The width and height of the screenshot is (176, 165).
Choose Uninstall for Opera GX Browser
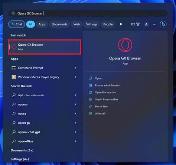100,113
